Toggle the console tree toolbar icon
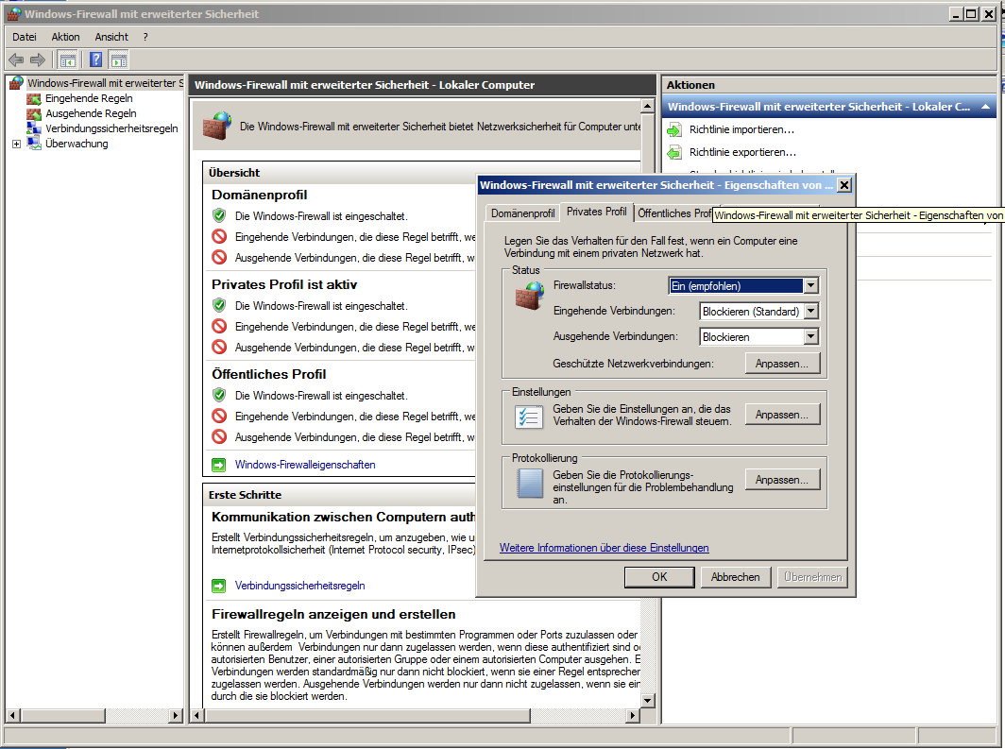 [x=67, y=60]
